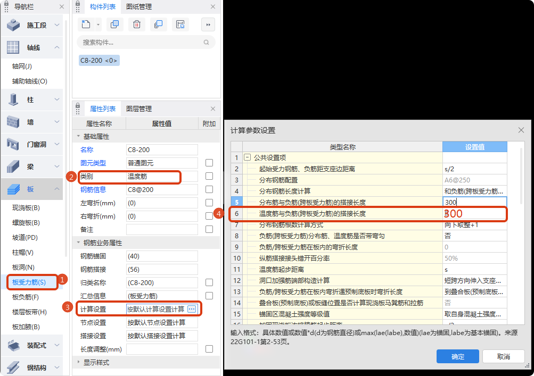Click the 装配式 icon
The image size is (534, 376).
(x=14, y=345)
